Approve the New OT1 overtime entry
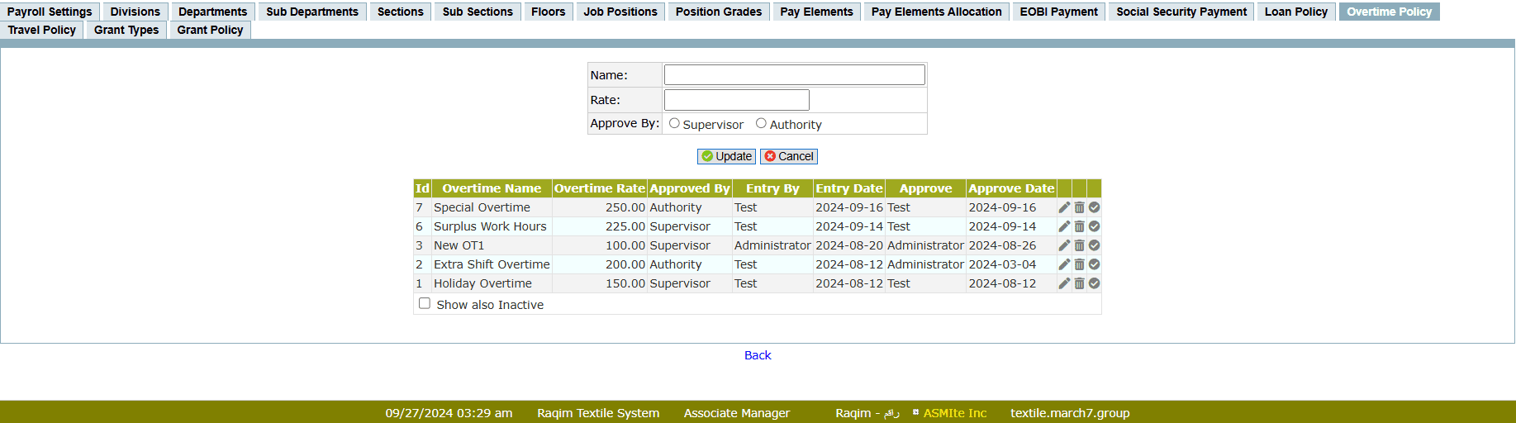Screen dimensions: 1516x423 (x=1094, y=245)
